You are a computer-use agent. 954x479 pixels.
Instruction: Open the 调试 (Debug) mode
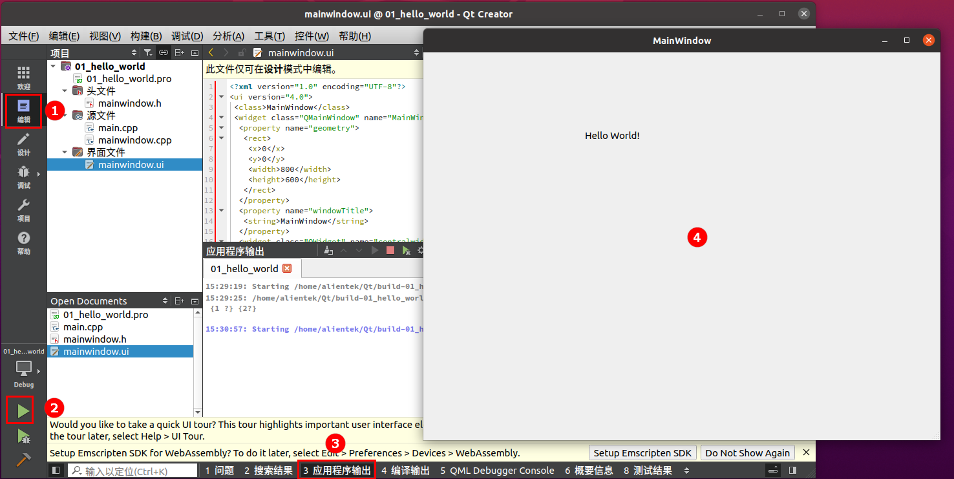click(x=23, y=177)
